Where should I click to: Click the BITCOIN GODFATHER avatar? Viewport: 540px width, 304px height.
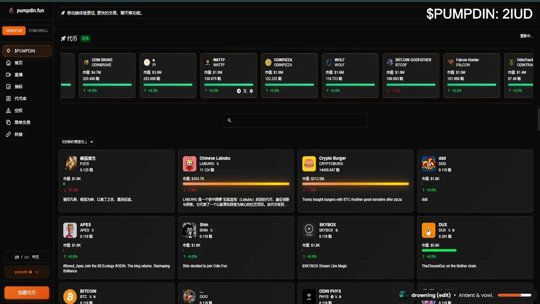pyautogui.click(x=390, y=62)
